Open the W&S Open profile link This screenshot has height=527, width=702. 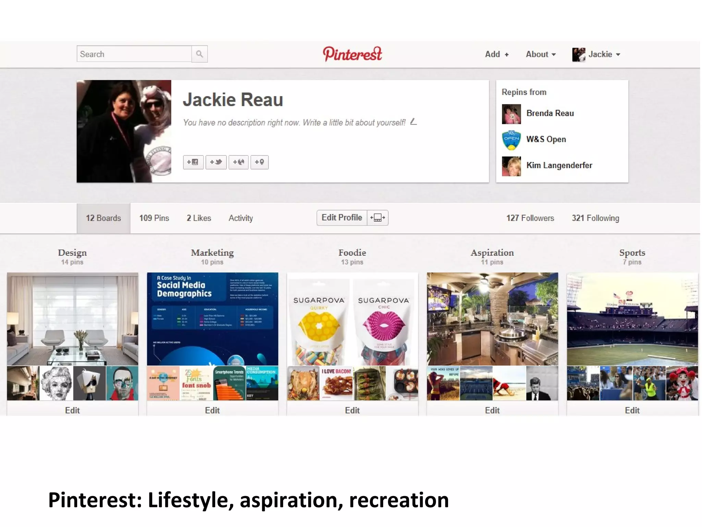pyautogui.click(x=546, y=139)
